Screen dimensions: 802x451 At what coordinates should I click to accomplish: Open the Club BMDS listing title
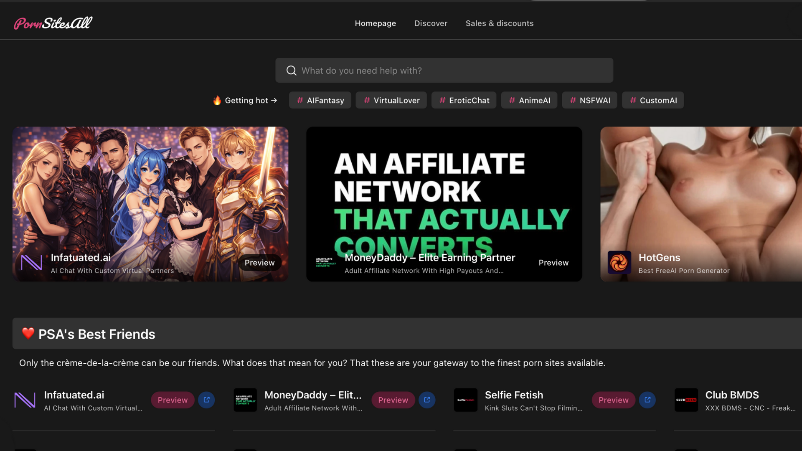[732, 395]
